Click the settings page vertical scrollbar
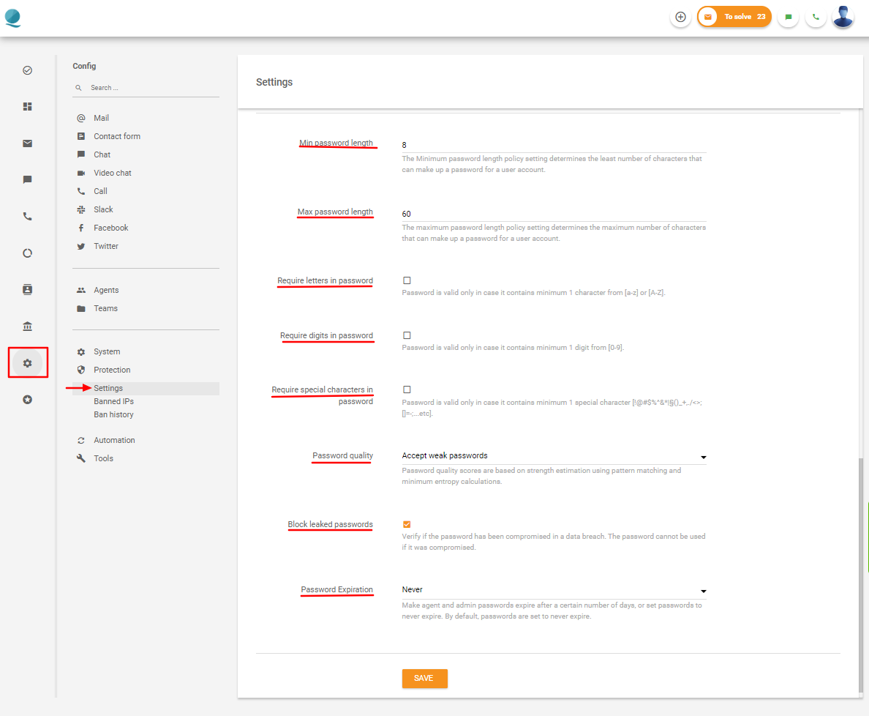869x716 pixels. click(860, 571)
